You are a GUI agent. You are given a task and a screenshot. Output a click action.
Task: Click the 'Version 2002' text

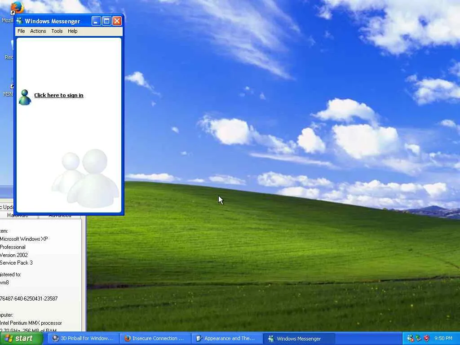tap(14, 255)
